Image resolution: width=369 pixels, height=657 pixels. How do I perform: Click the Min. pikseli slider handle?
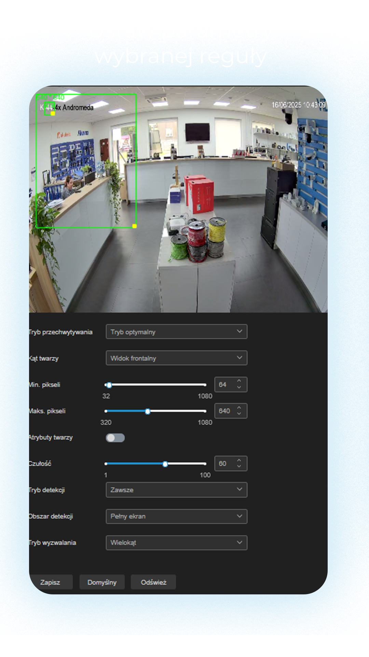109,385
